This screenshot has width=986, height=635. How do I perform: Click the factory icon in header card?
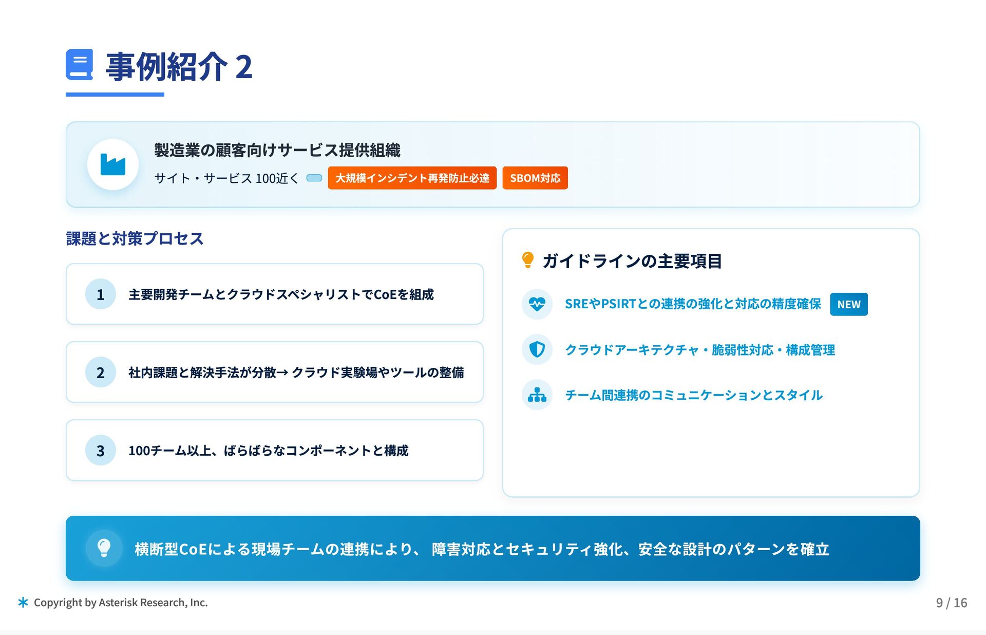click(113, 164)
